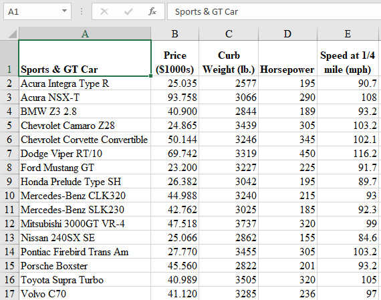The height and width of the screenshot is (300, 381).
Task: Click the Cancel (X) formula bar icon
Action: [104, 11]
